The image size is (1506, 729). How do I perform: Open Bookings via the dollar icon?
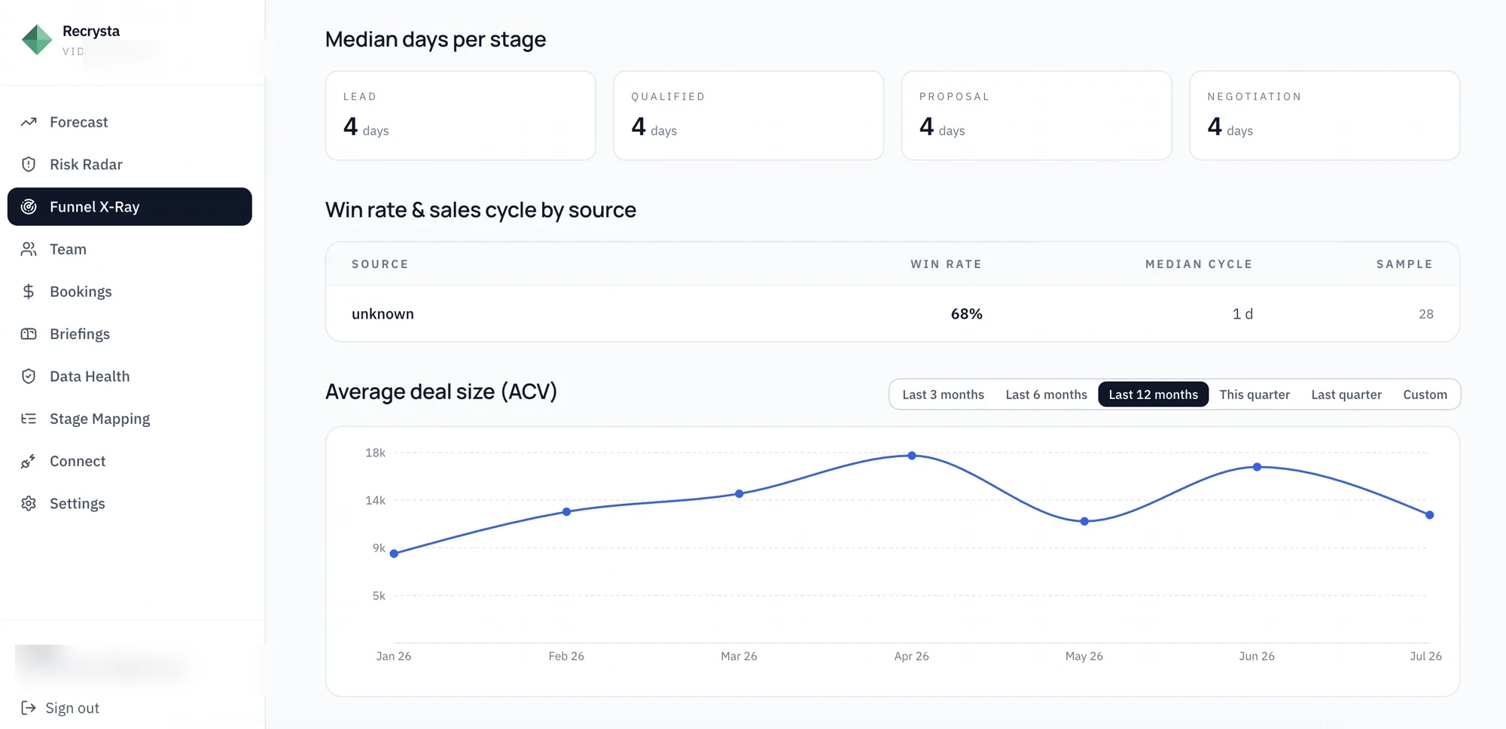29,291
